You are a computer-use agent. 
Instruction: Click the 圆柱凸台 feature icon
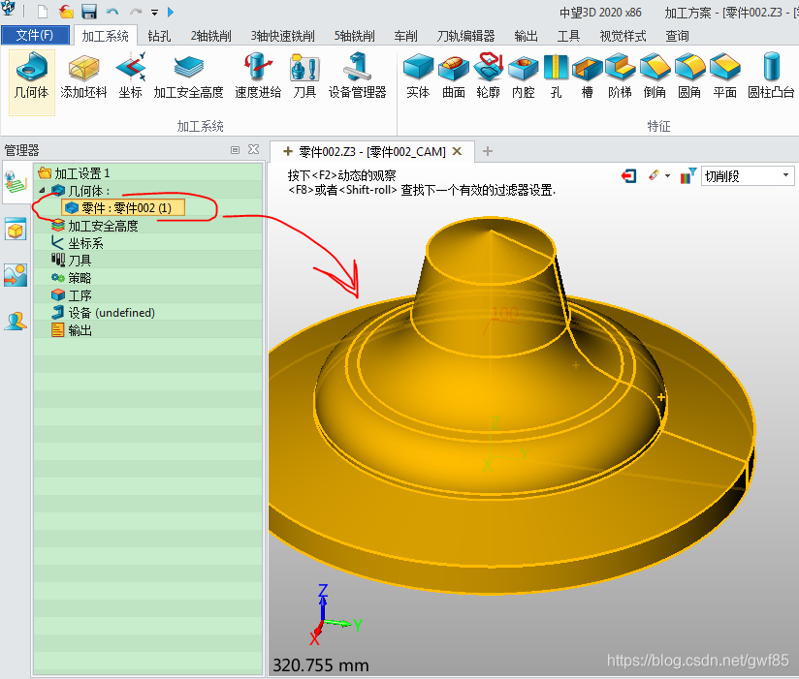click(x=771, y=77)
